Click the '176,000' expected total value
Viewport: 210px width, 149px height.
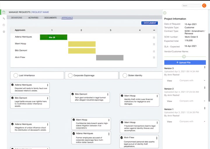coord(189,40)
